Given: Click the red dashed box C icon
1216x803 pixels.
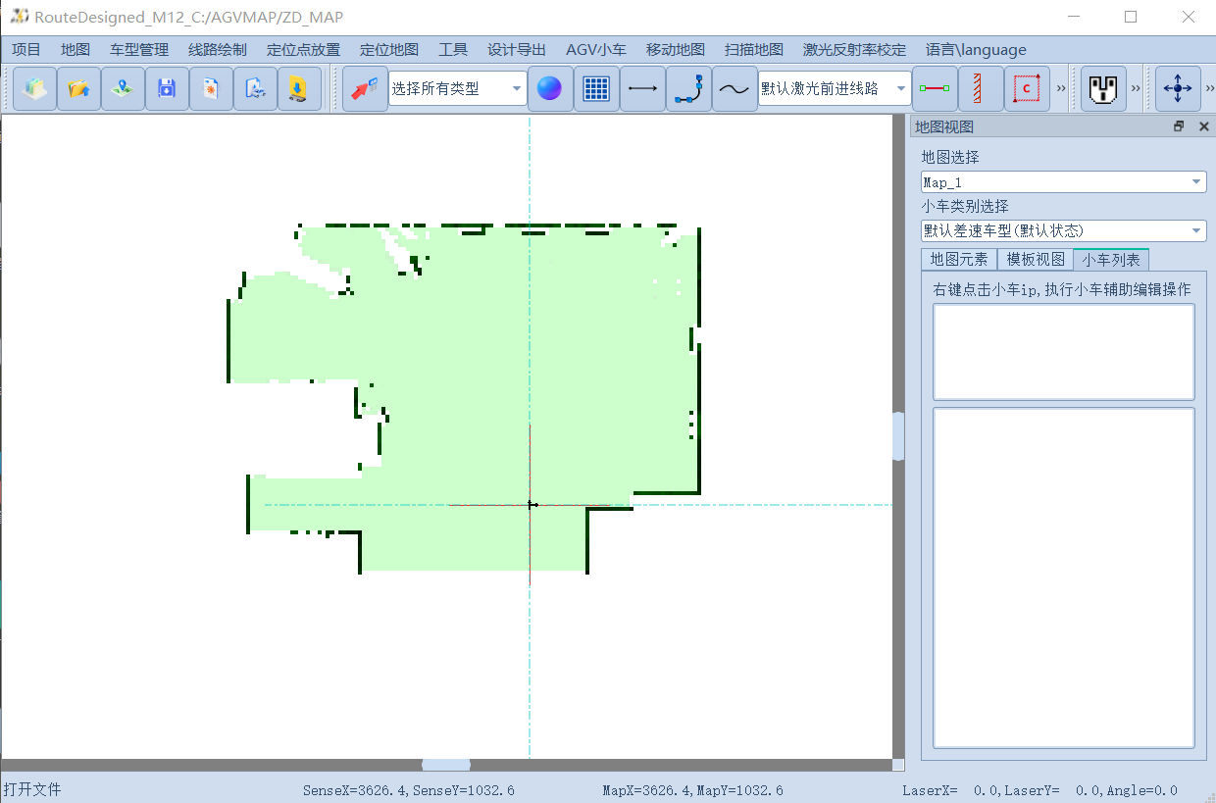Looking at the screenshot, I should pos(1027,89).
